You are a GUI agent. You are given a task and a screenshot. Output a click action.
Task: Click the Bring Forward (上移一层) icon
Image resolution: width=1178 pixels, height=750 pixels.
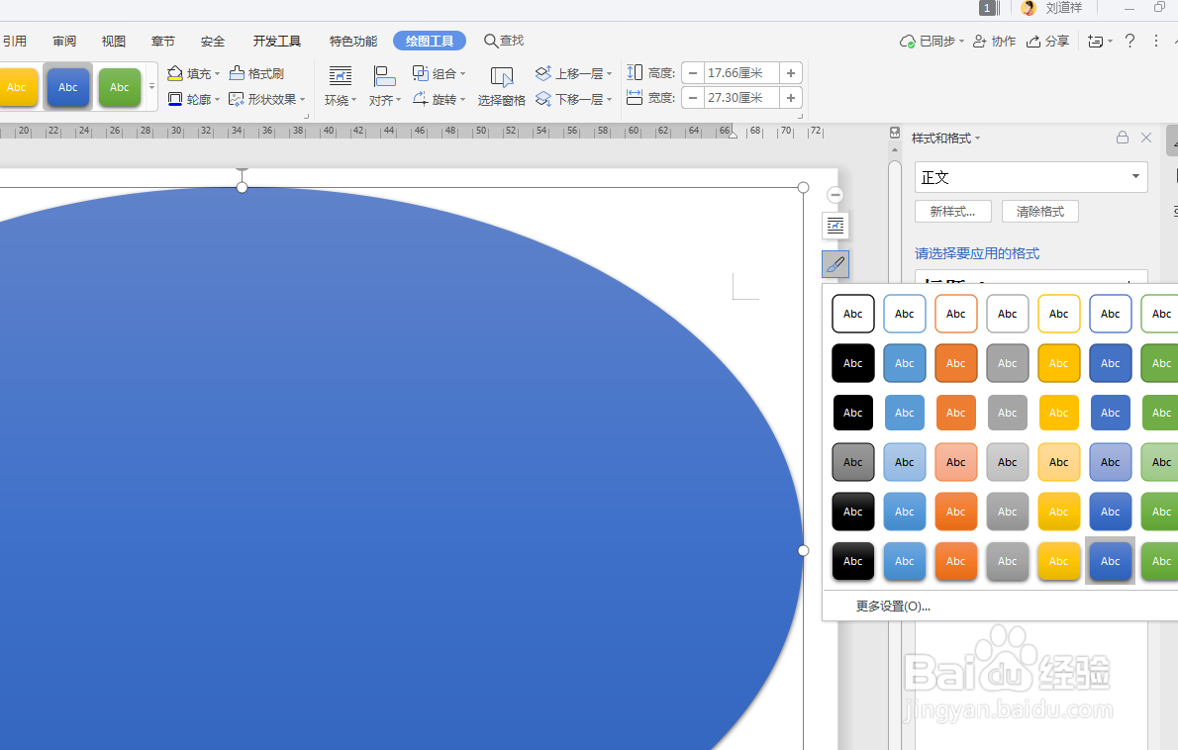[543, 73]
